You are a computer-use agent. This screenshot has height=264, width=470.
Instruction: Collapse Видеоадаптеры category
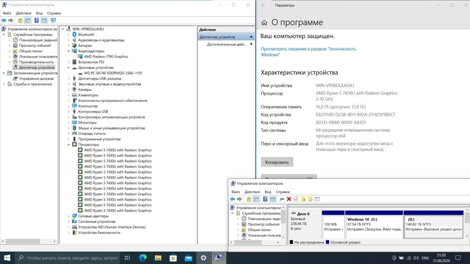tap(69, 51)
